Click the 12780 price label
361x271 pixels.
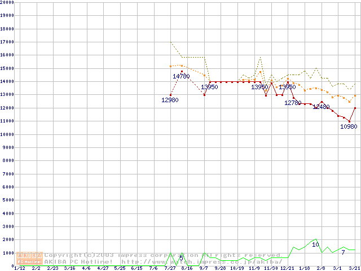point(293,103)
